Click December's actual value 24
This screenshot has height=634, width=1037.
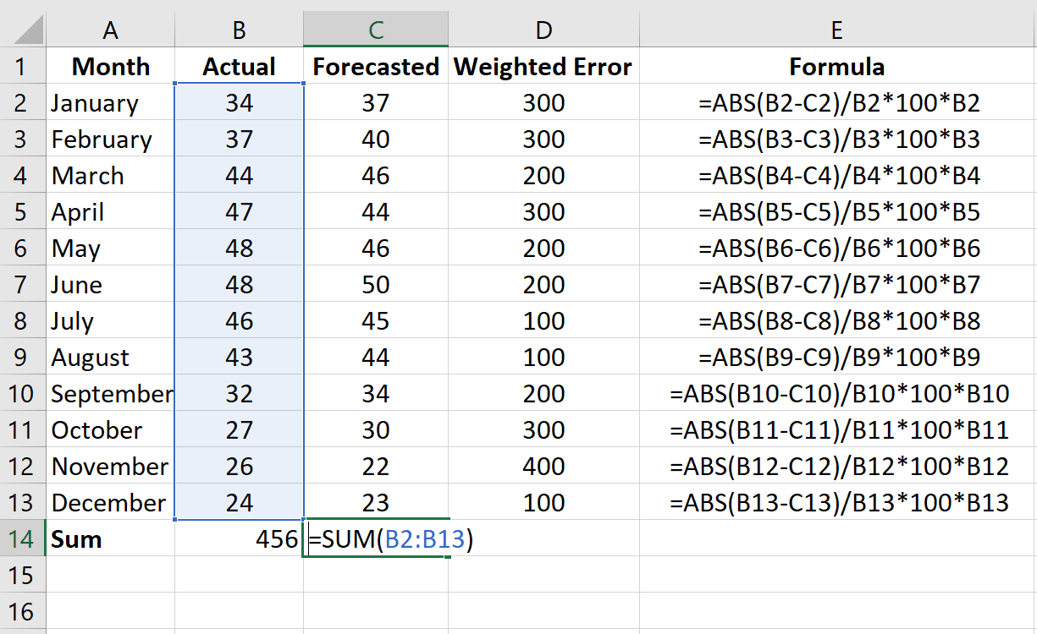tap(238, 502)
